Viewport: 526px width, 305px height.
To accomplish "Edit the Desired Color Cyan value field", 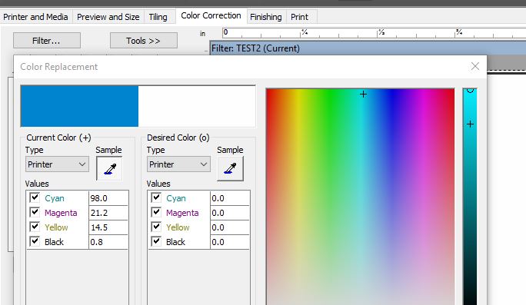I will [230, 198].
